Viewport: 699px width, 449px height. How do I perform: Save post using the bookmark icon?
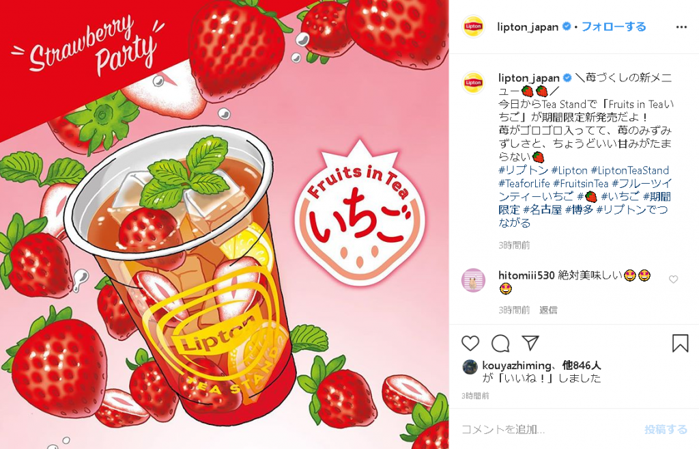(680, 343)
